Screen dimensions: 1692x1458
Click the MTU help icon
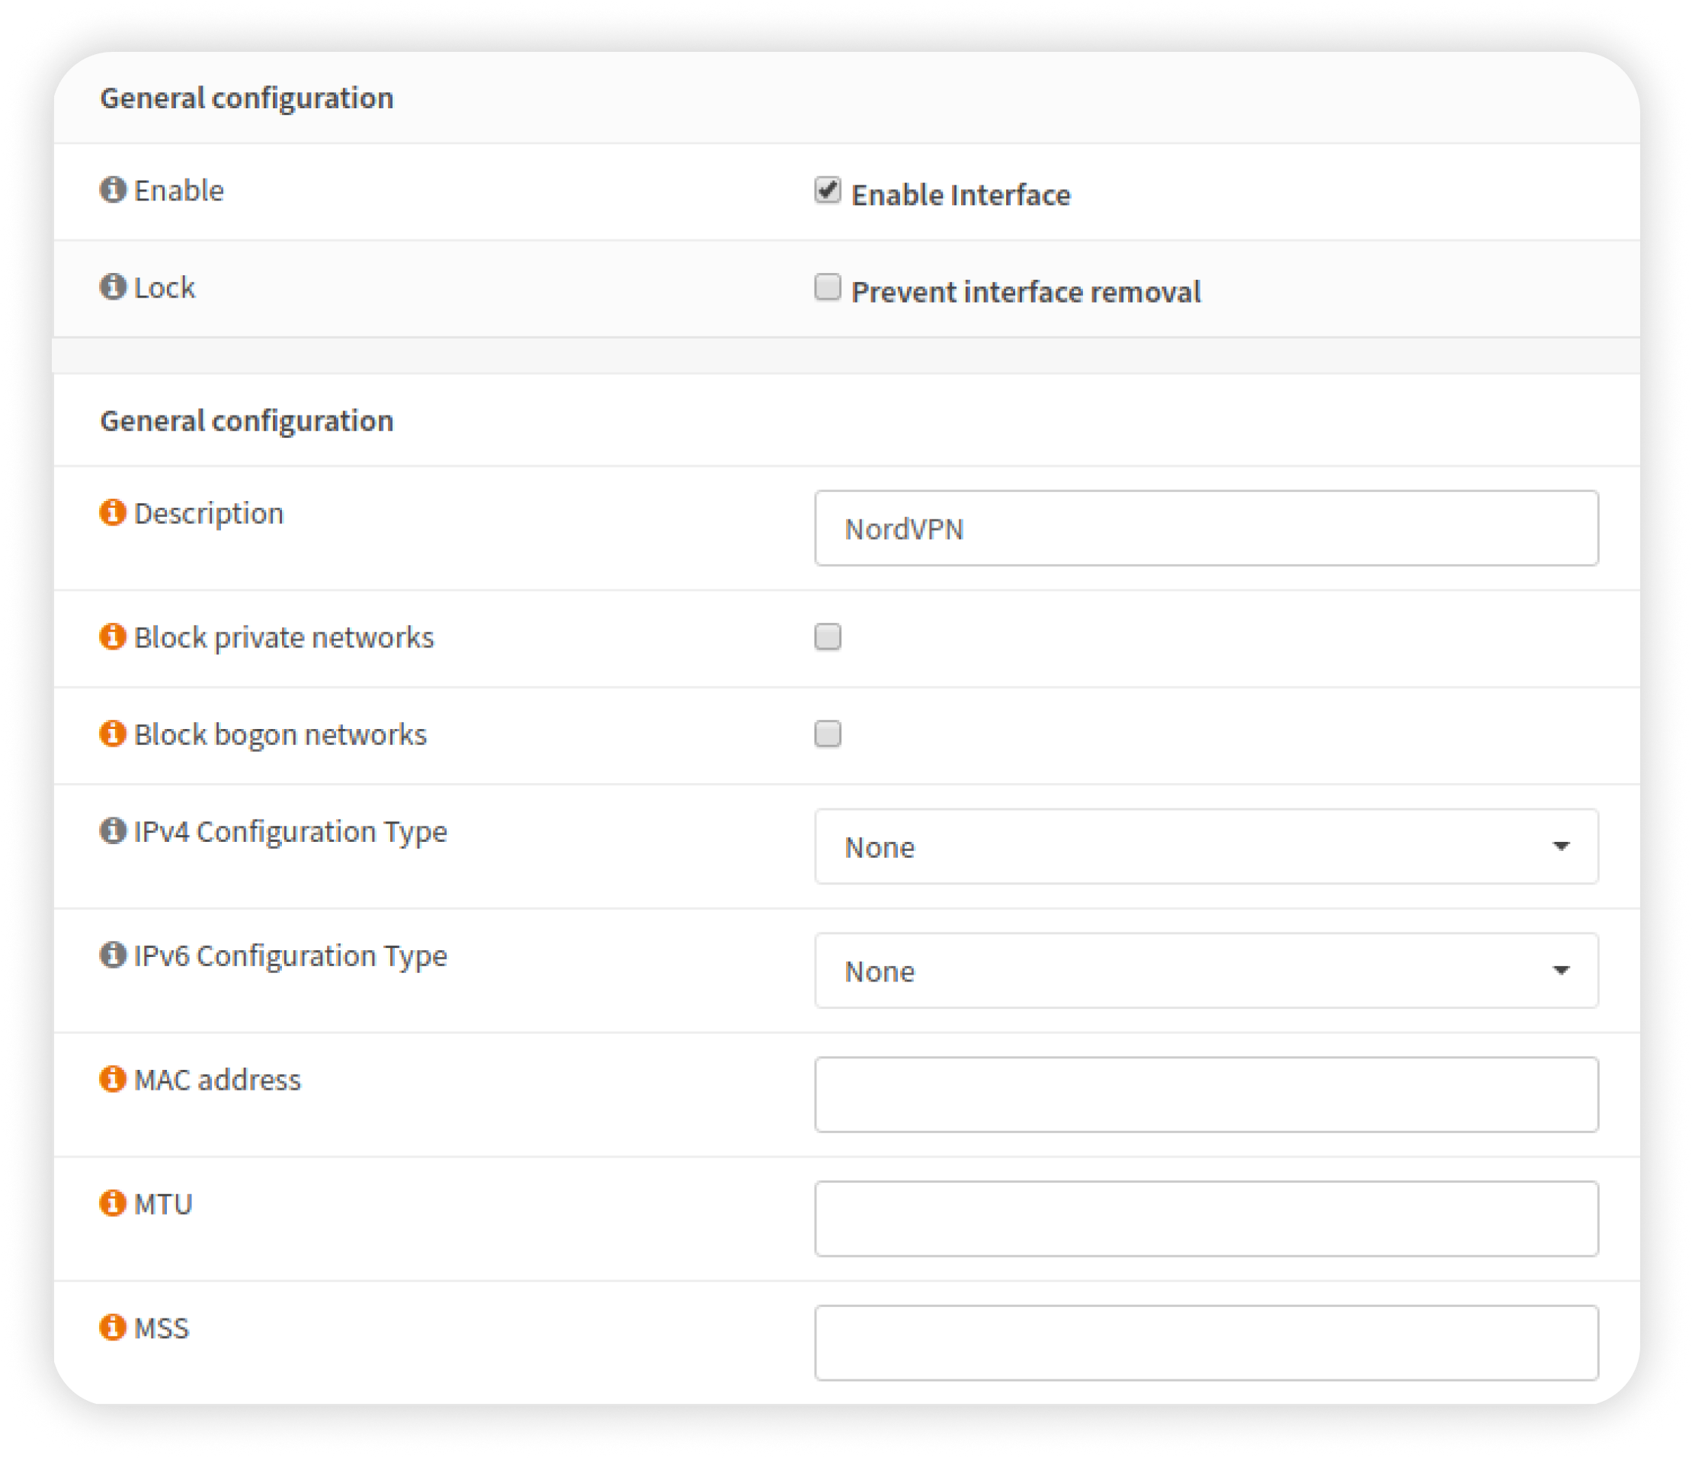point(113,1203)
